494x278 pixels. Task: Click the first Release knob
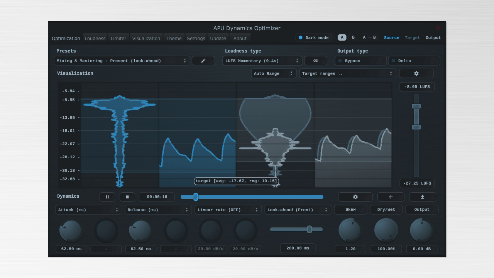coord(140,230)
